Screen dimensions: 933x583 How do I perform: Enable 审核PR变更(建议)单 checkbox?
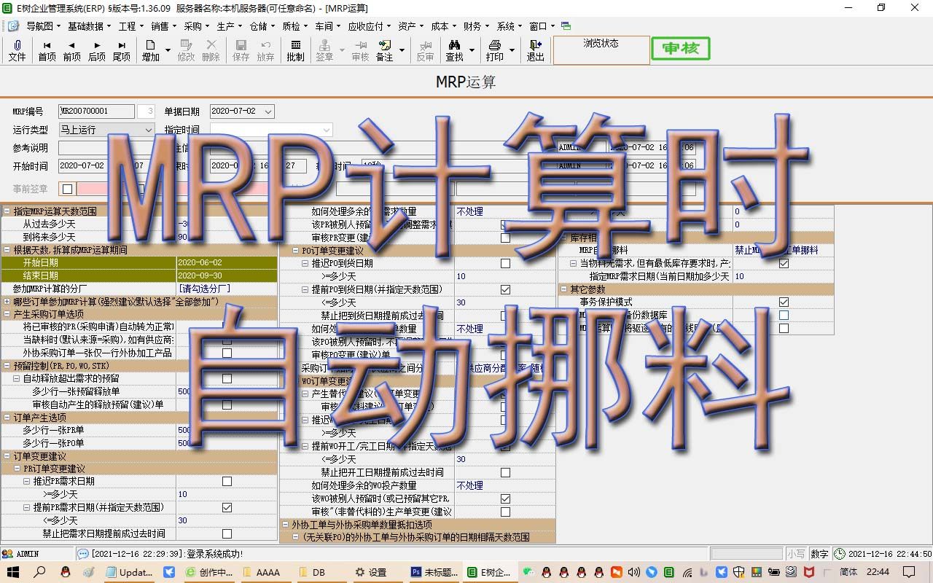(505, 236)
